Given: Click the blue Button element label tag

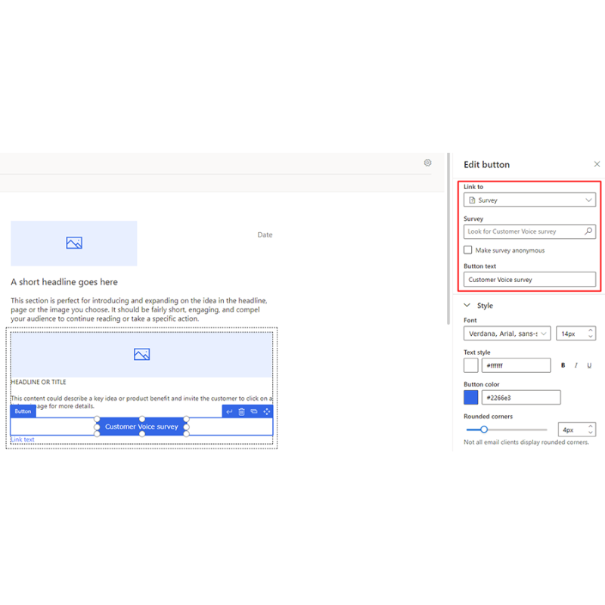Looking at the screenshot, I should (23, 411).
